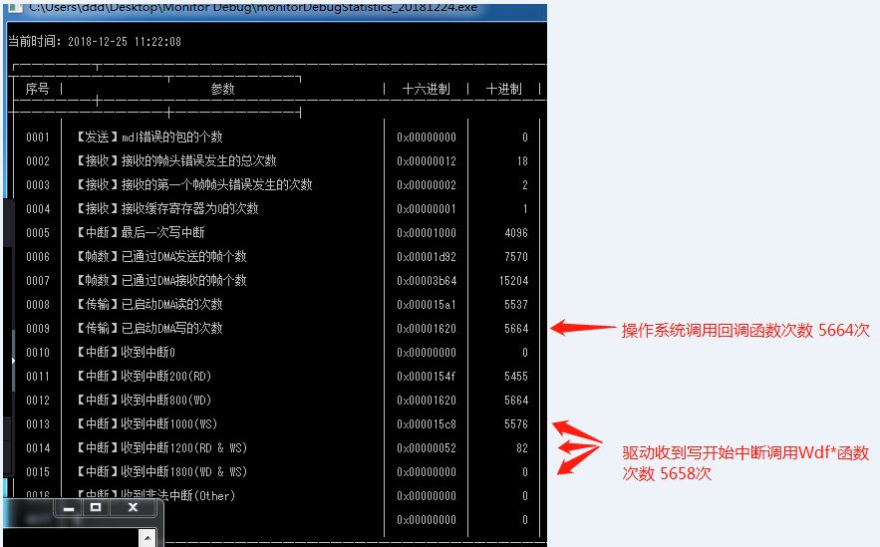880x547 pixels.
Task: Click the 序号 column header
Action: (37, 89)
